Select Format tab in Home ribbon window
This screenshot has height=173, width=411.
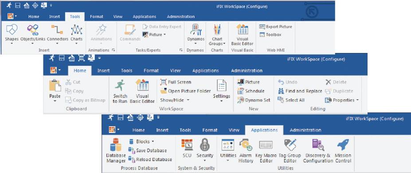(151, 71)
